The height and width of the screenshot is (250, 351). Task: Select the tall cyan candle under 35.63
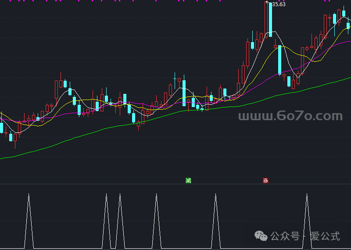271,20
